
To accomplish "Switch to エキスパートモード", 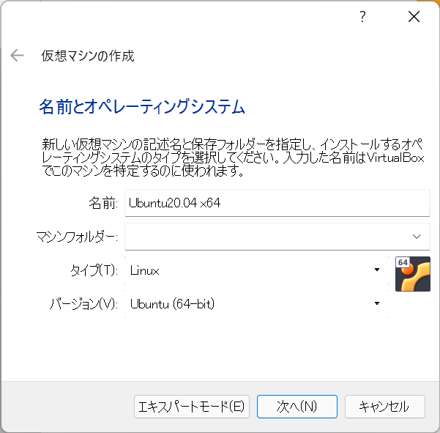I will [192, 407].
